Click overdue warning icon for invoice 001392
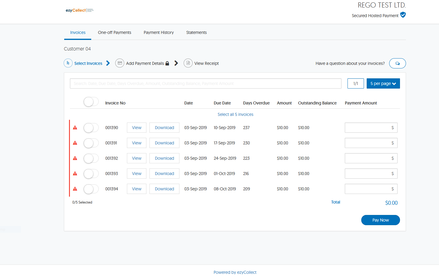This screenshot has height=278, width=439. [75, 158]
